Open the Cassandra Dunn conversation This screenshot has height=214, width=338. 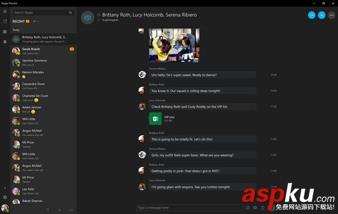pos(43,86)
